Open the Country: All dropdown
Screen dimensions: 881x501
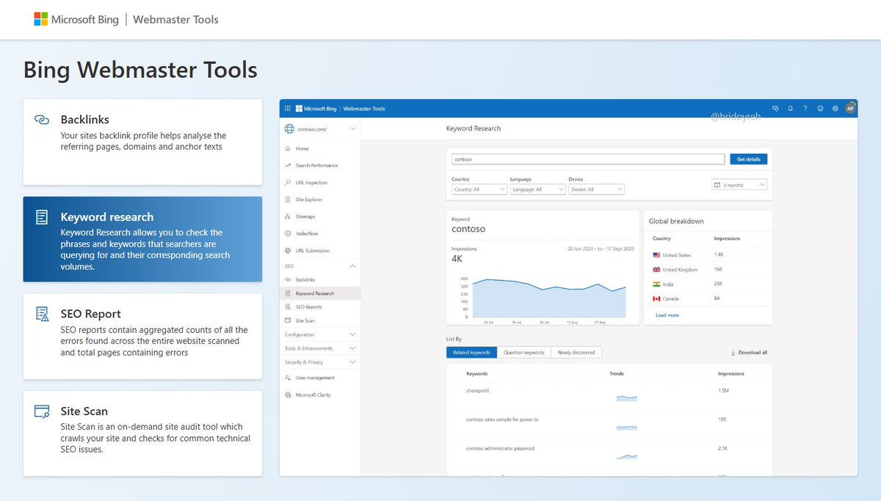479,189
